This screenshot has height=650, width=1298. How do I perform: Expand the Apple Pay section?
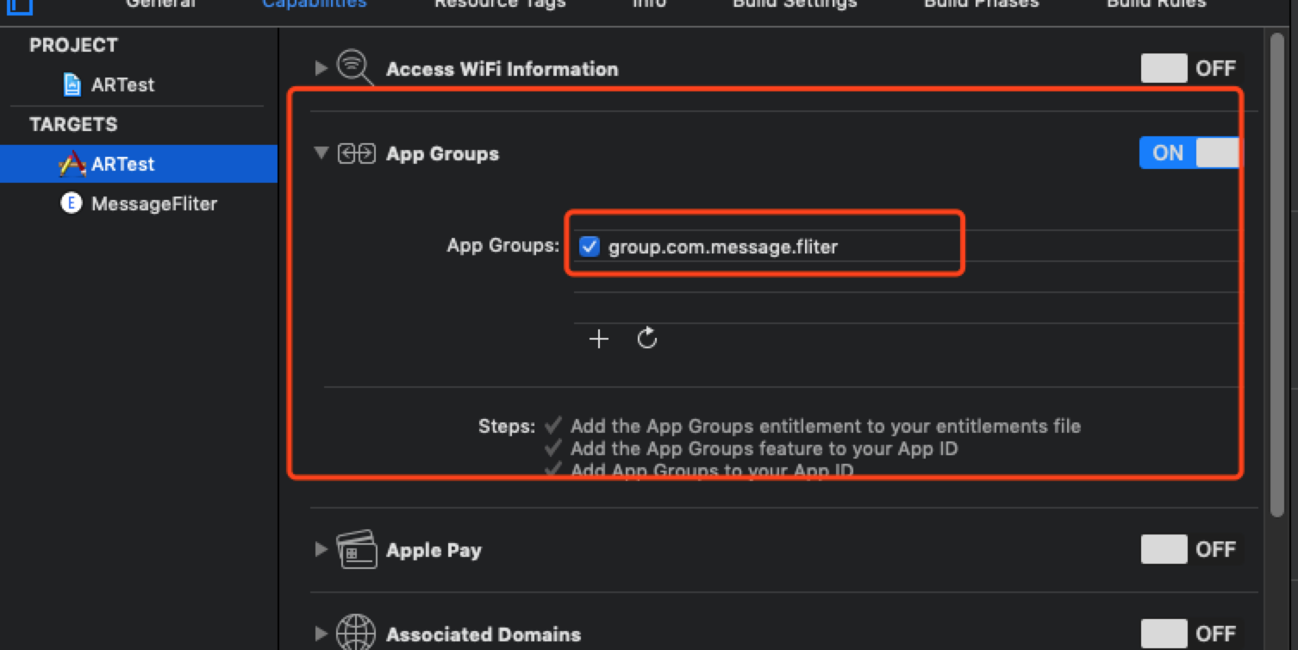[x=321, y=549]
